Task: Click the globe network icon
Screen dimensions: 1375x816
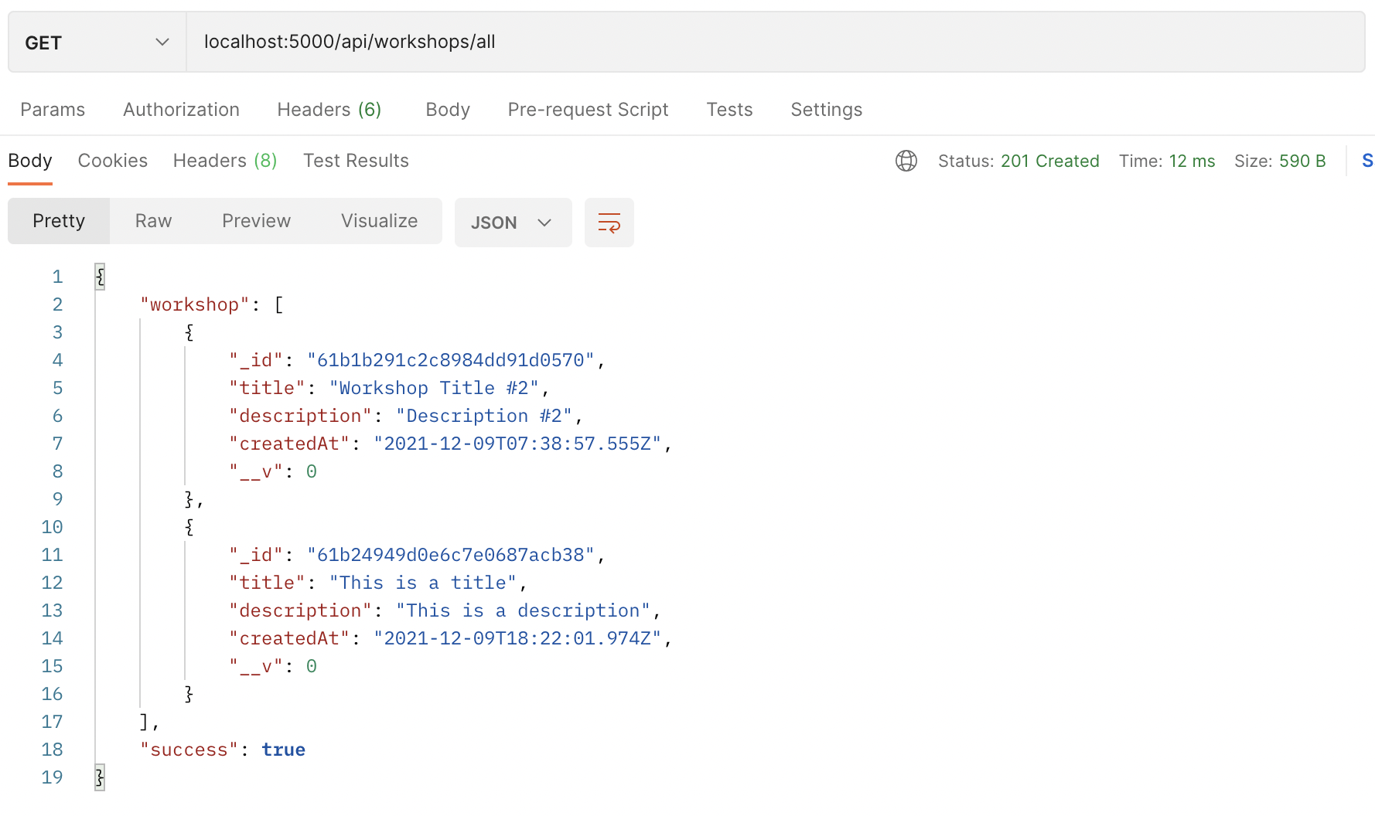Action: tap(906, 161)
